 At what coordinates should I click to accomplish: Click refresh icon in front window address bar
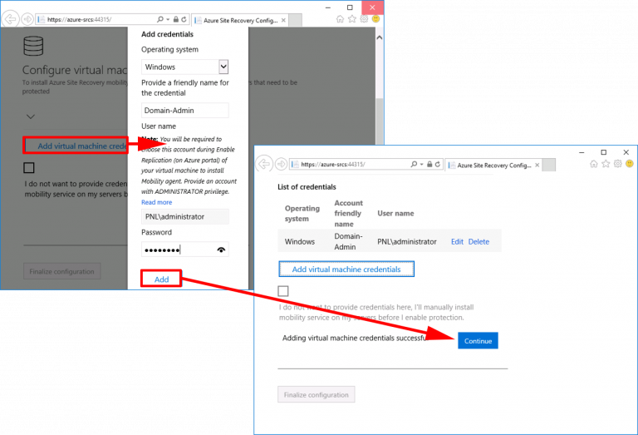438,164
